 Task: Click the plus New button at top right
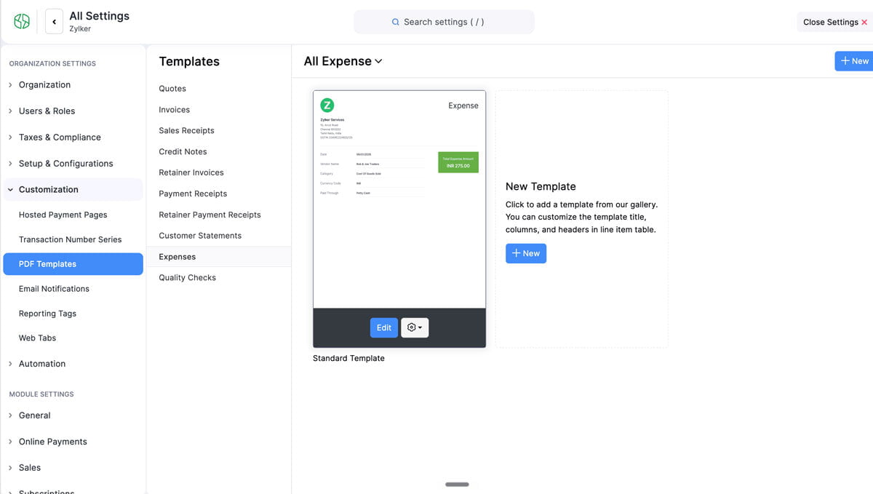click(x=854, y=61)
